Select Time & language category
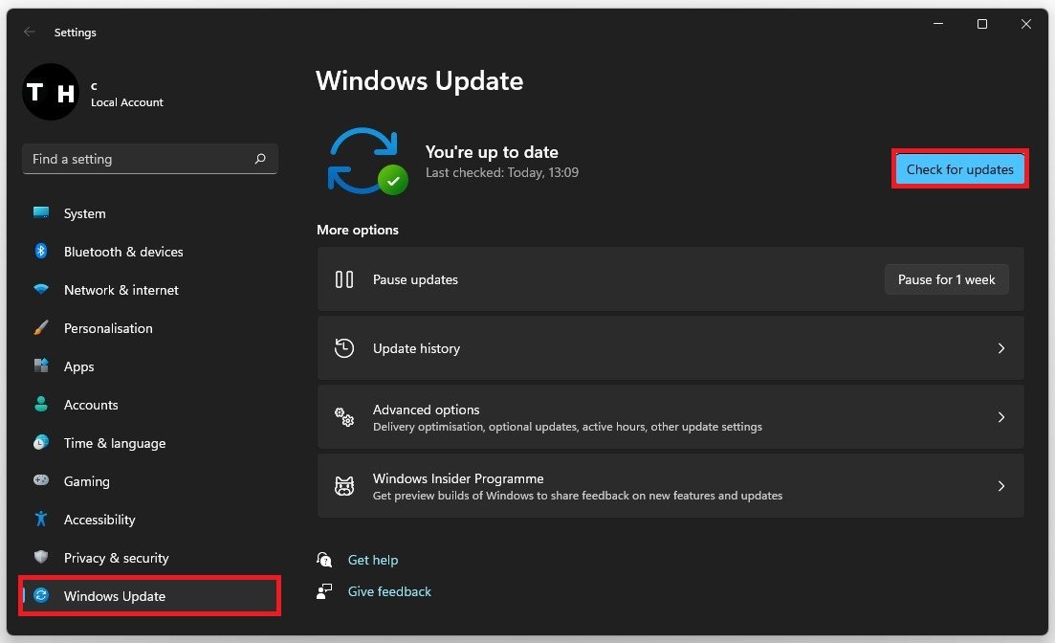Viewport: 1055px width, 643px height. tap(150, 443)
